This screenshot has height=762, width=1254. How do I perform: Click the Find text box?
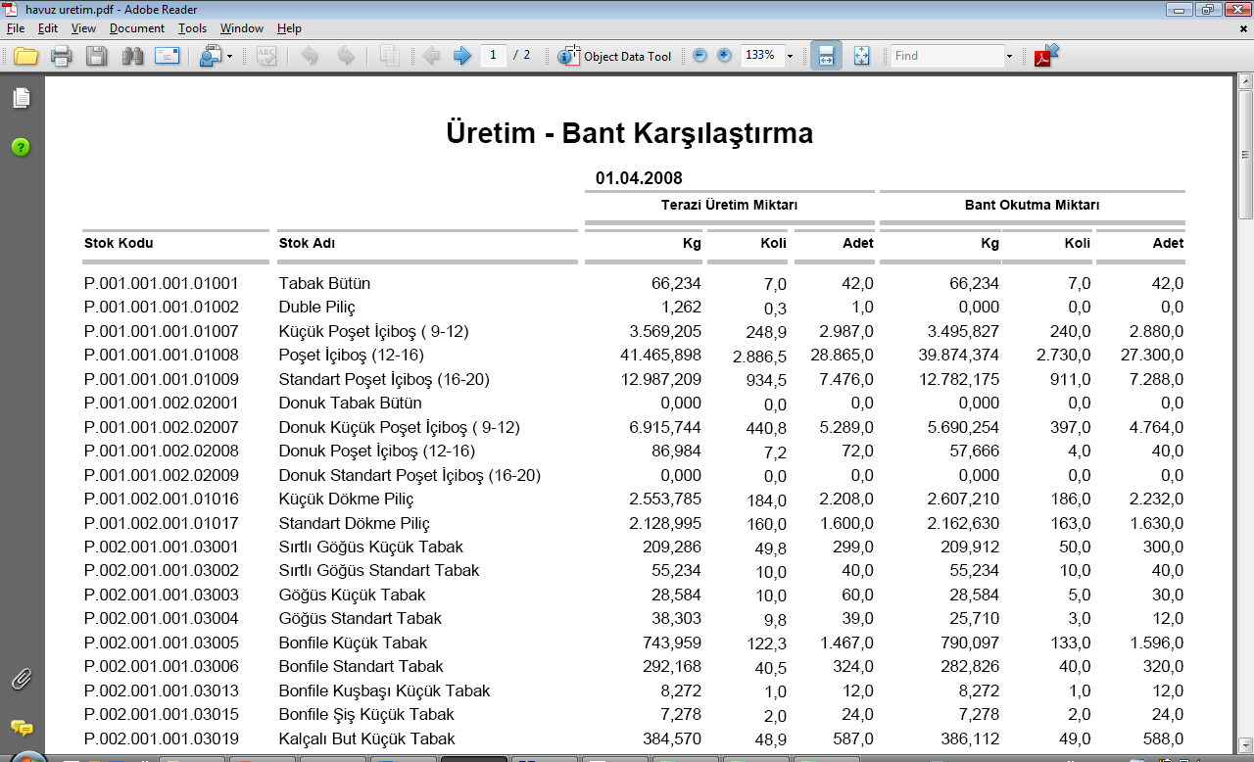click(946, 56)
